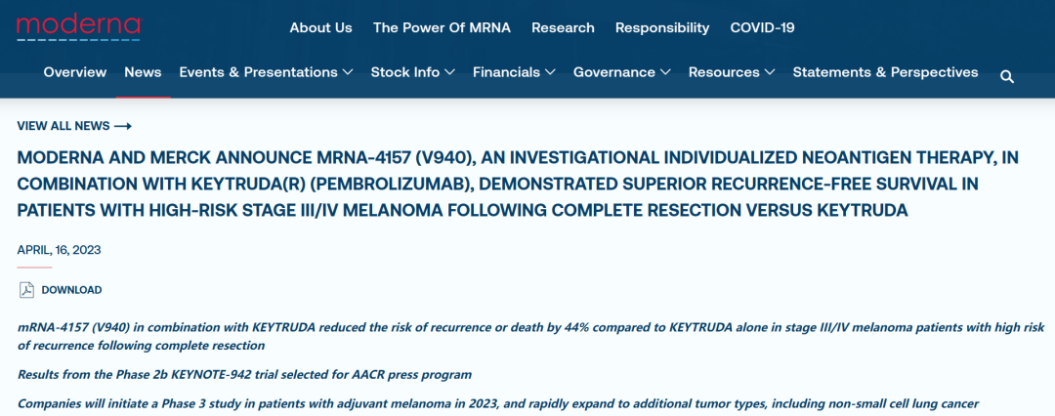Open The Power Of MRNA menu
This screenshot has height=416, width=1055.
click(x=442, y=27)
